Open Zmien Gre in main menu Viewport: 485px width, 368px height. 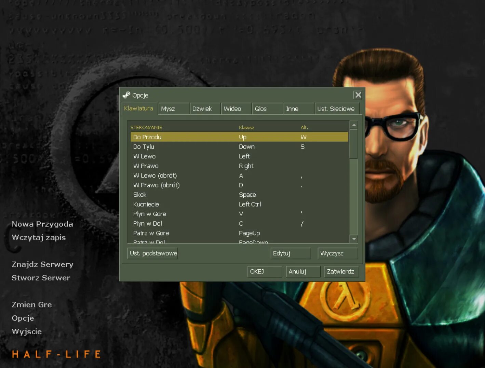click(x=32, y=305)
